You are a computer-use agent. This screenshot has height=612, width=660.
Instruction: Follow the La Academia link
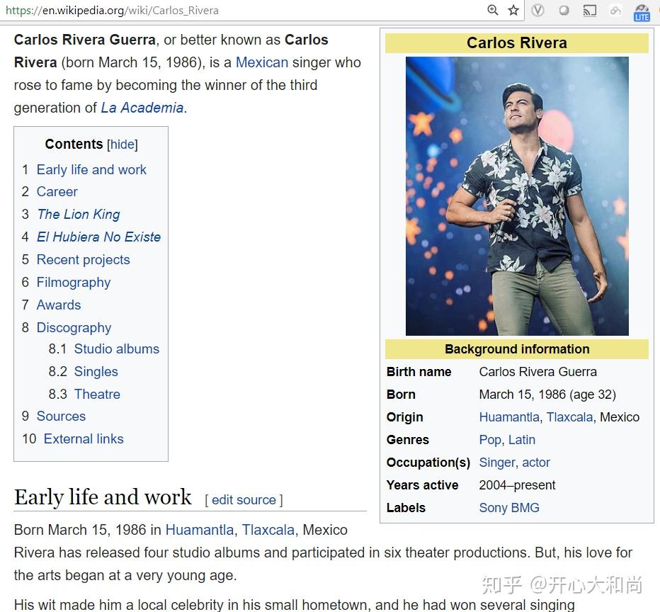(x=142, y=108)
